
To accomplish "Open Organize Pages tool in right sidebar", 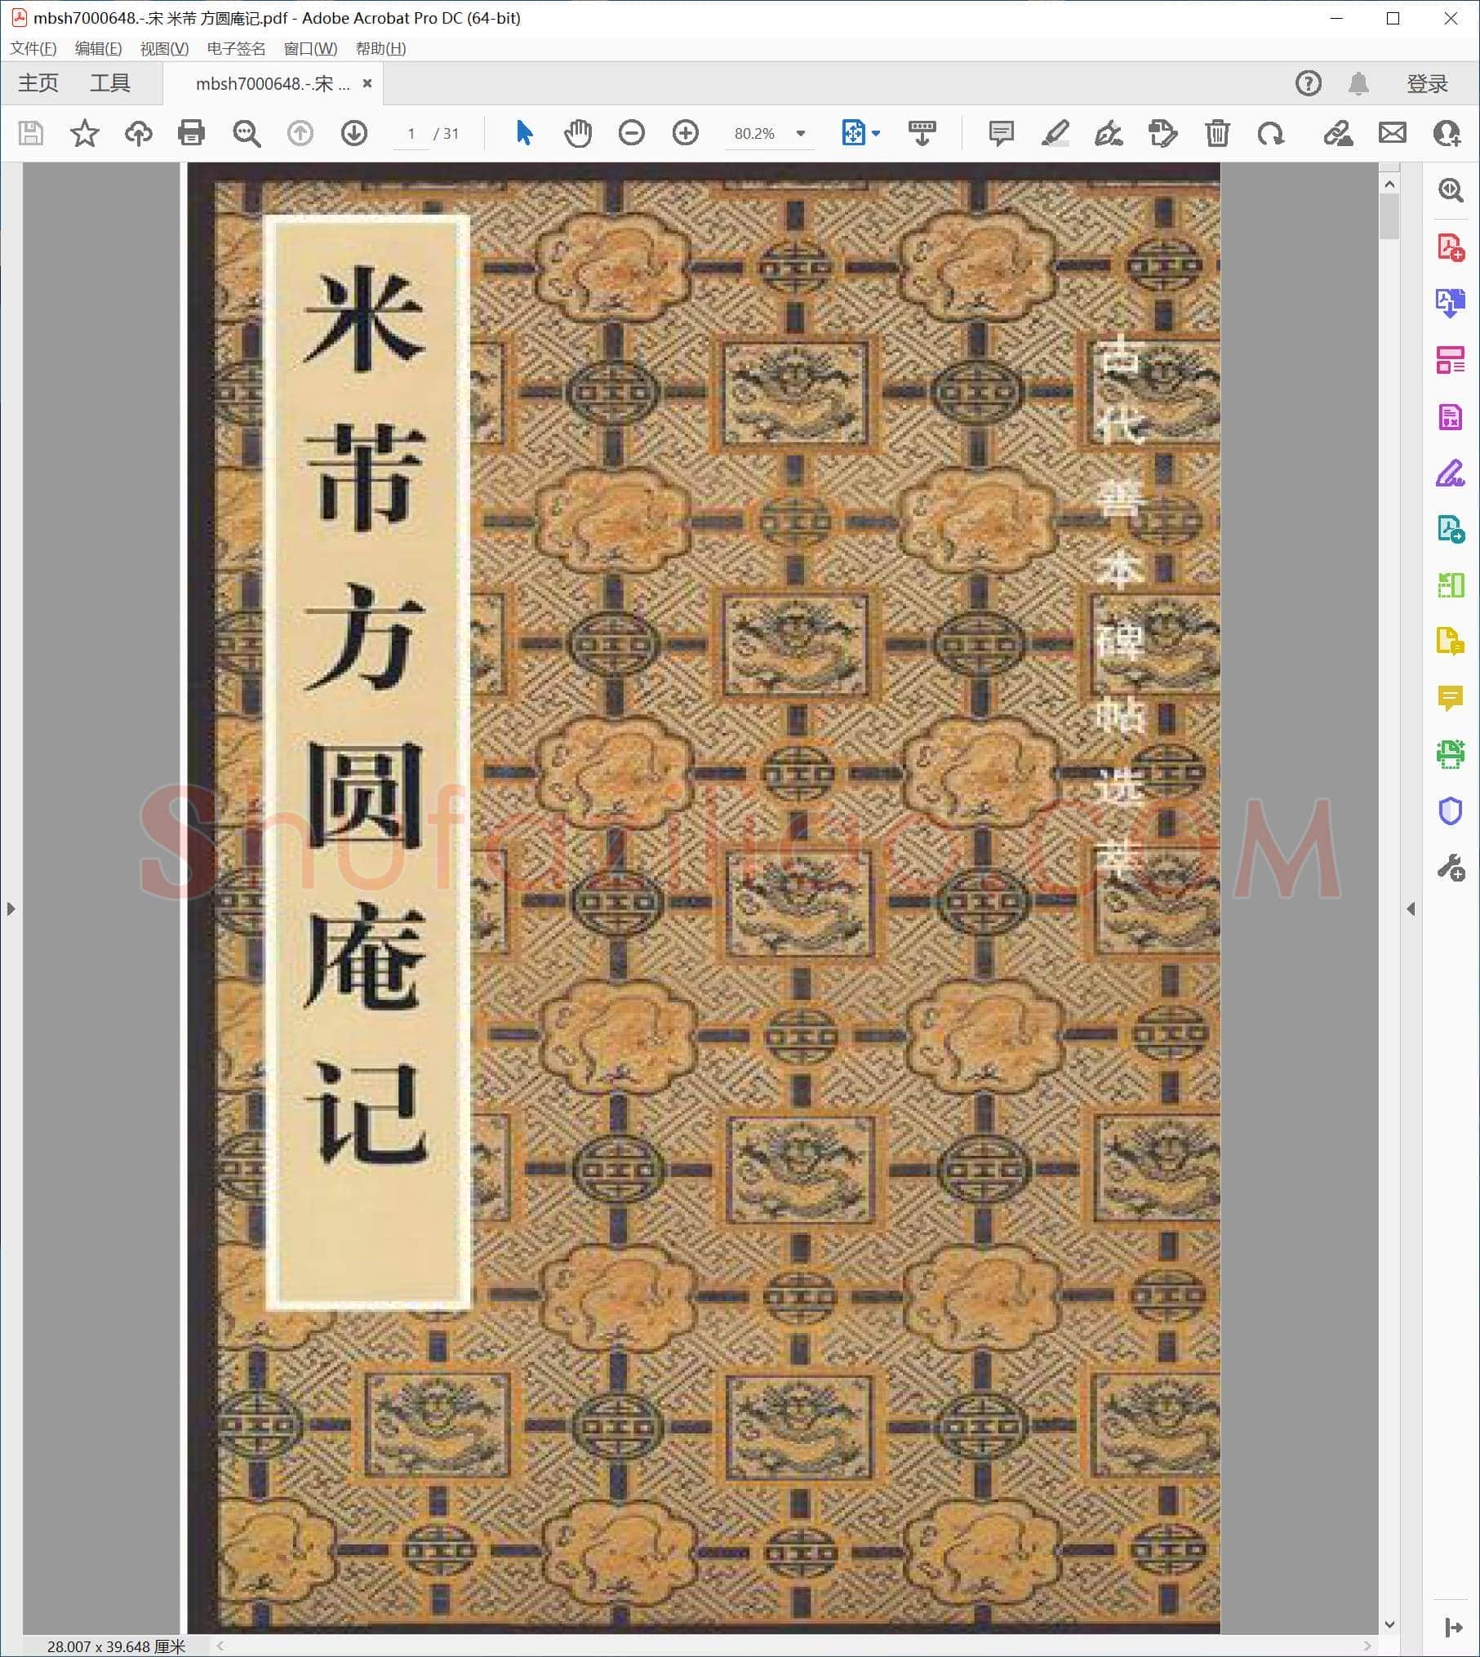I will (x=1451, y=359).
